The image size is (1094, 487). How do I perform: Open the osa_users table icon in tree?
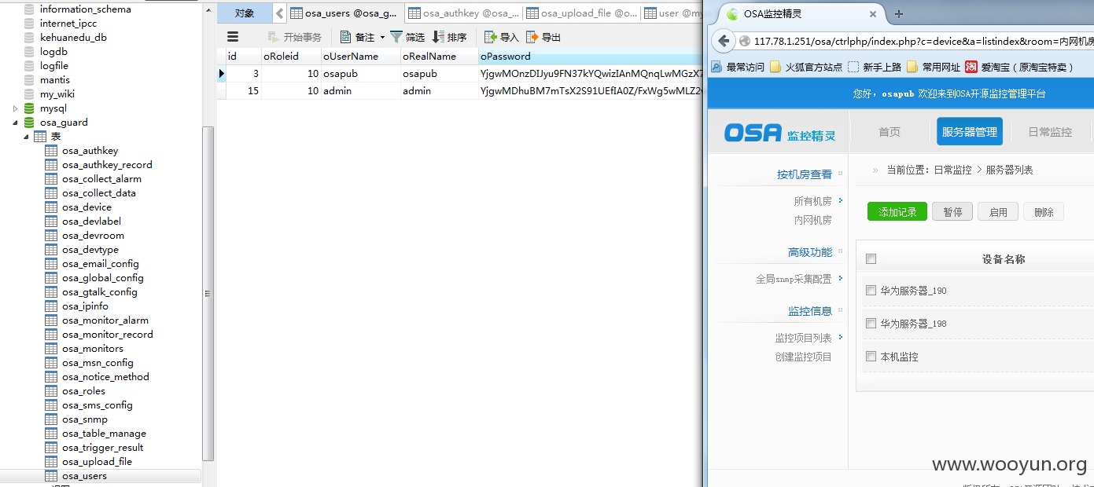click(x=51, y=476)
